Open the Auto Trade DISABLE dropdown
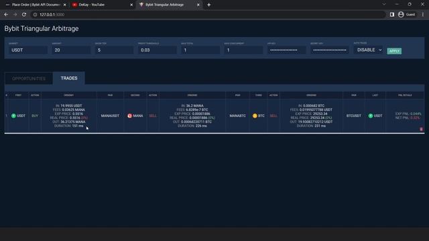429x241 pixels. click(x=369, y=50)
